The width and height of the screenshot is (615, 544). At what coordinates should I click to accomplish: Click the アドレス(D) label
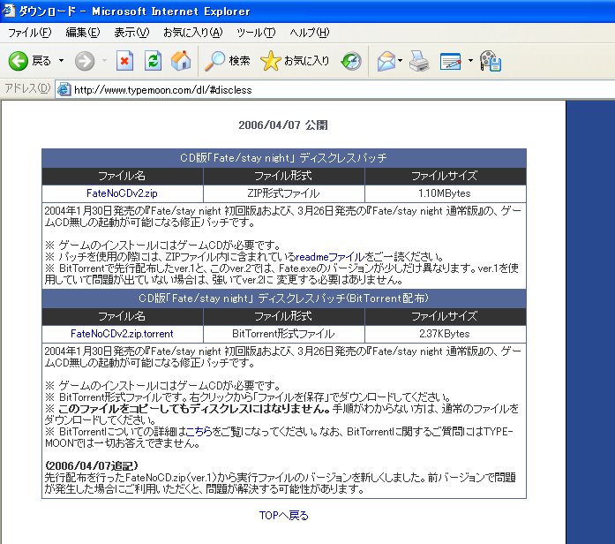[x=27, y=88]
